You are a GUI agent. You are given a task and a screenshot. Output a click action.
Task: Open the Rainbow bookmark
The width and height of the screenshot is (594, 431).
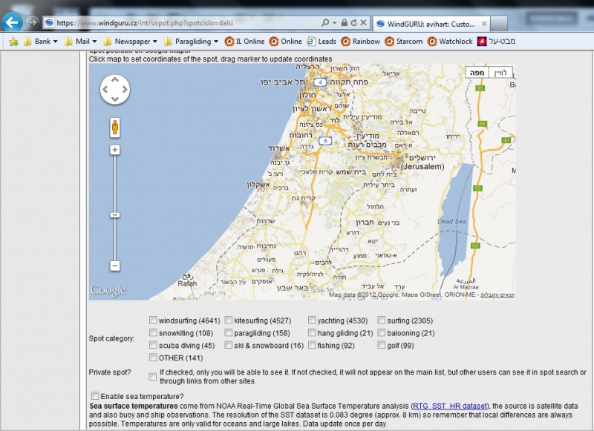(x=361, y=42)
